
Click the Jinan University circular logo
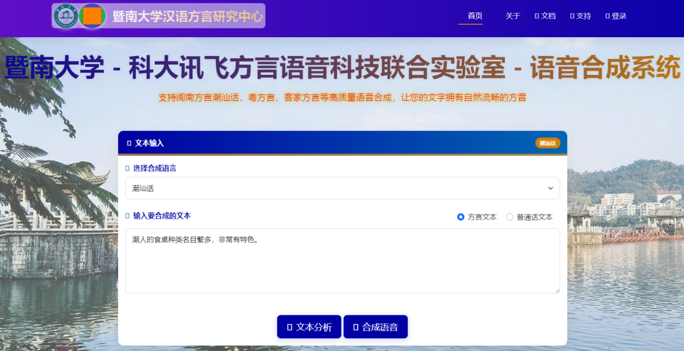[x=65, y=16]
